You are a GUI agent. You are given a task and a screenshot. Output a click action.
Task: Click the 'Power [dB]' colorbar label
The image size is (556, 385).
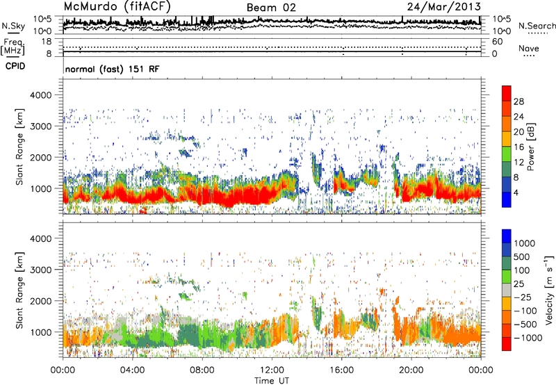530,147
